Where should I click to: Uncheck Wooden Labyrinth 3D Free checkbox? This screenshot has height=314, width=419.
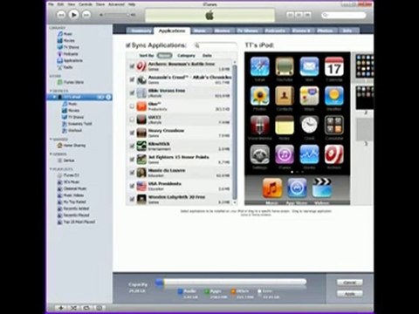[132, 199]
